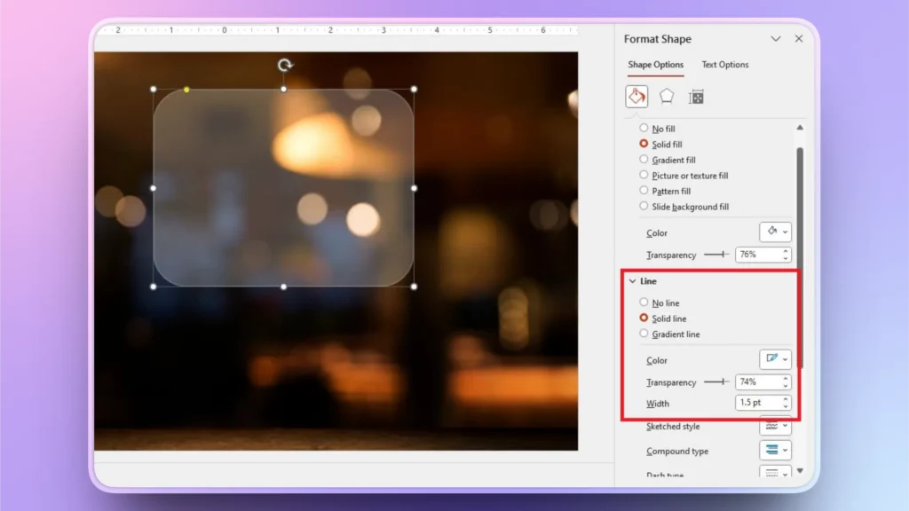Open the Dash type style icon
Screen dimensions: 909x511
[x=773, y=474]
